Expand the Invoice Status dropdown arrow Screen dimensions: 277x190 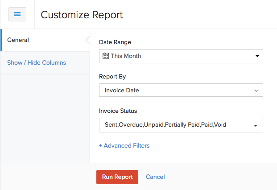pyautogui.click(x=256, y=125)
